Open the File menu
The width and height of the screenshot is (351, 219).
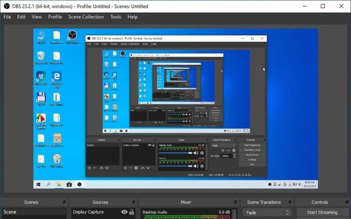point(7,17)
